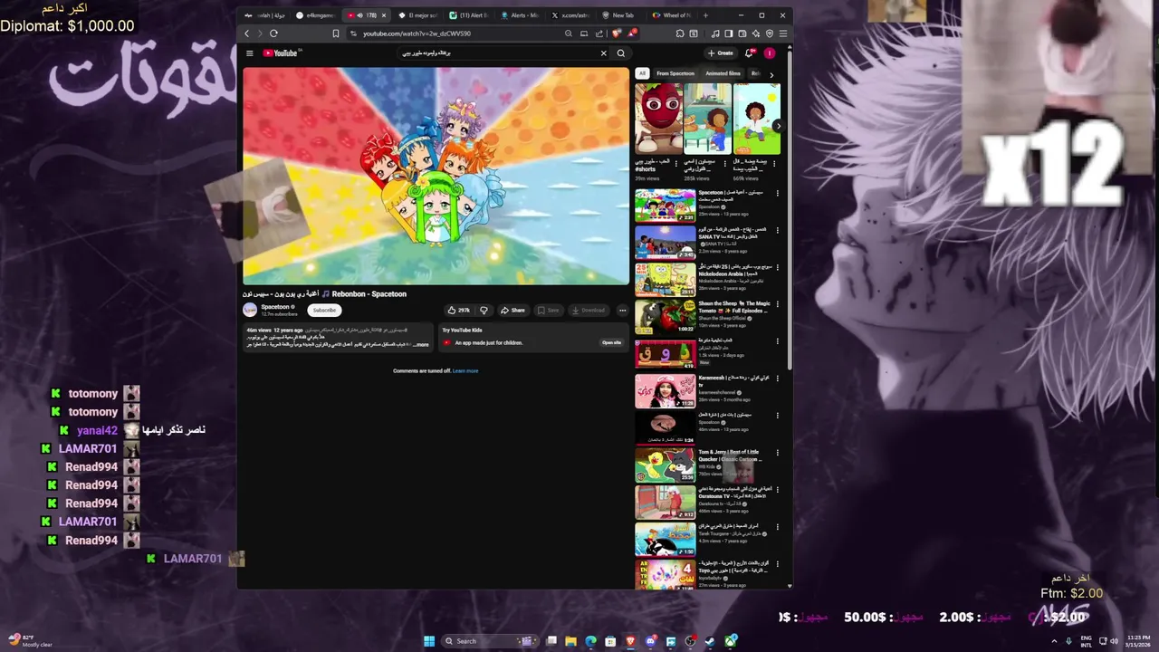The height and width of the screenshot is (652, 1159).
Task: Open the YouTube account avatar menu
Action: coord(770,53)
